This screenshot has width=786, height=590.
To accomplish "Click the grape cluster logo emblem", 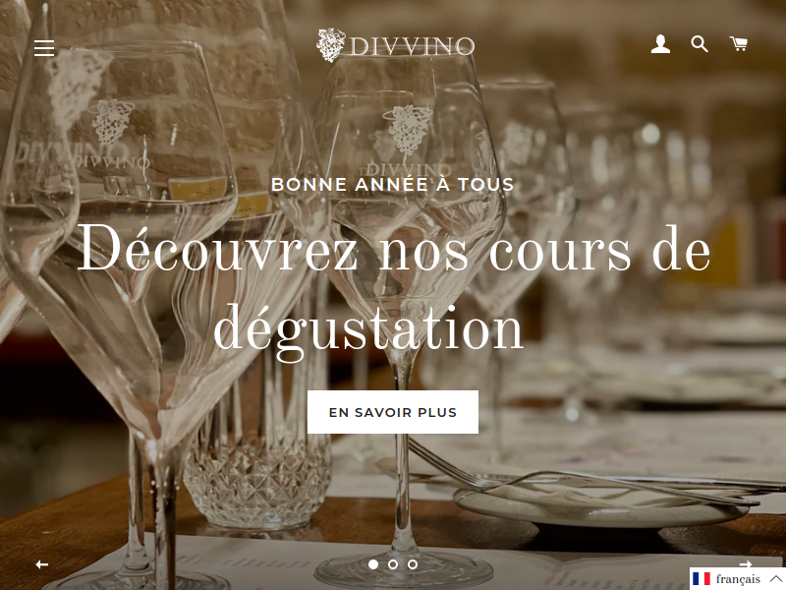I will (x=330, y=45).
